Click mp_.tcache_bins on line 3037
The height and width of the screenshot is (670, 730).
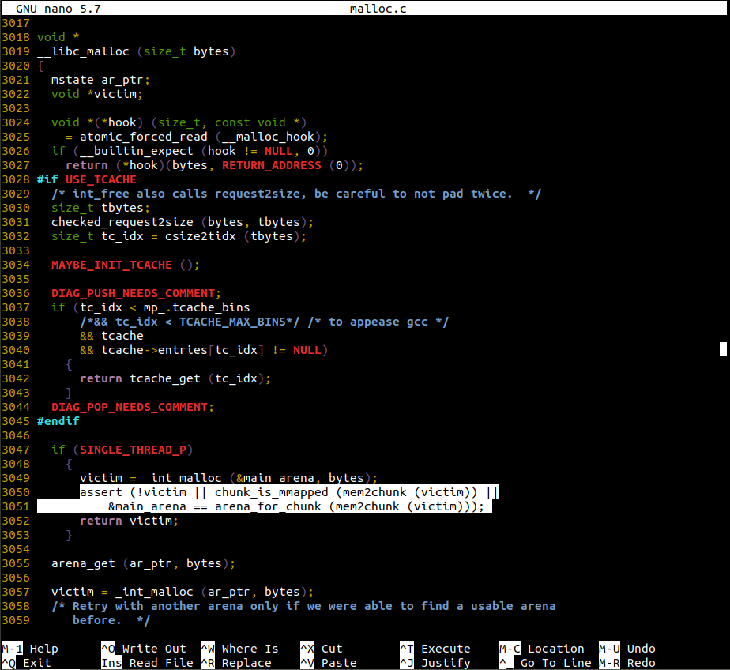pos(197,307)
